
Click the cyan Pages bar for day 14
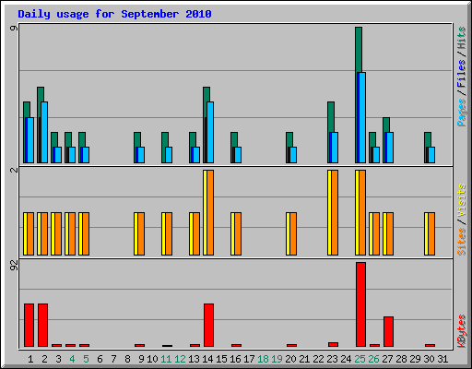(x=210, y=132)
